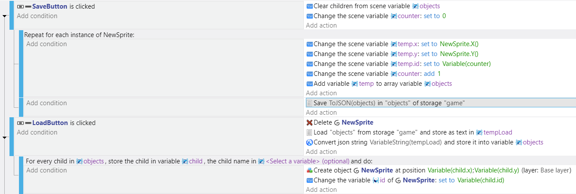Image resolution: width=576 pixels, height=194 pixels.
Task: Click NewSprite name in Delete action
Action: [358, 122]
